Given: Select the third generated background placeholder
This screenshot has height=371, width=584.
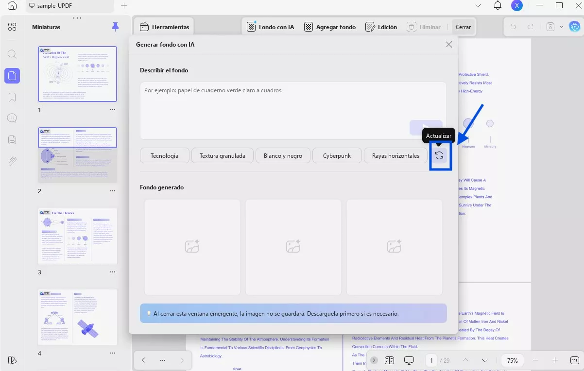Looking at the screenshot, I should tap(395, 247).
